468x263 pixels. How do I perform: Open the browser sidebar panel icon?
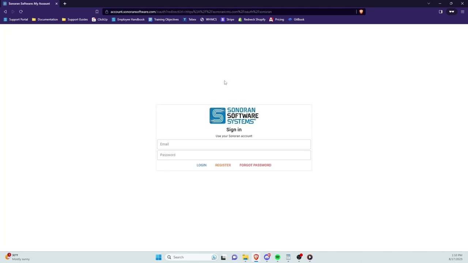pos(441,12)
